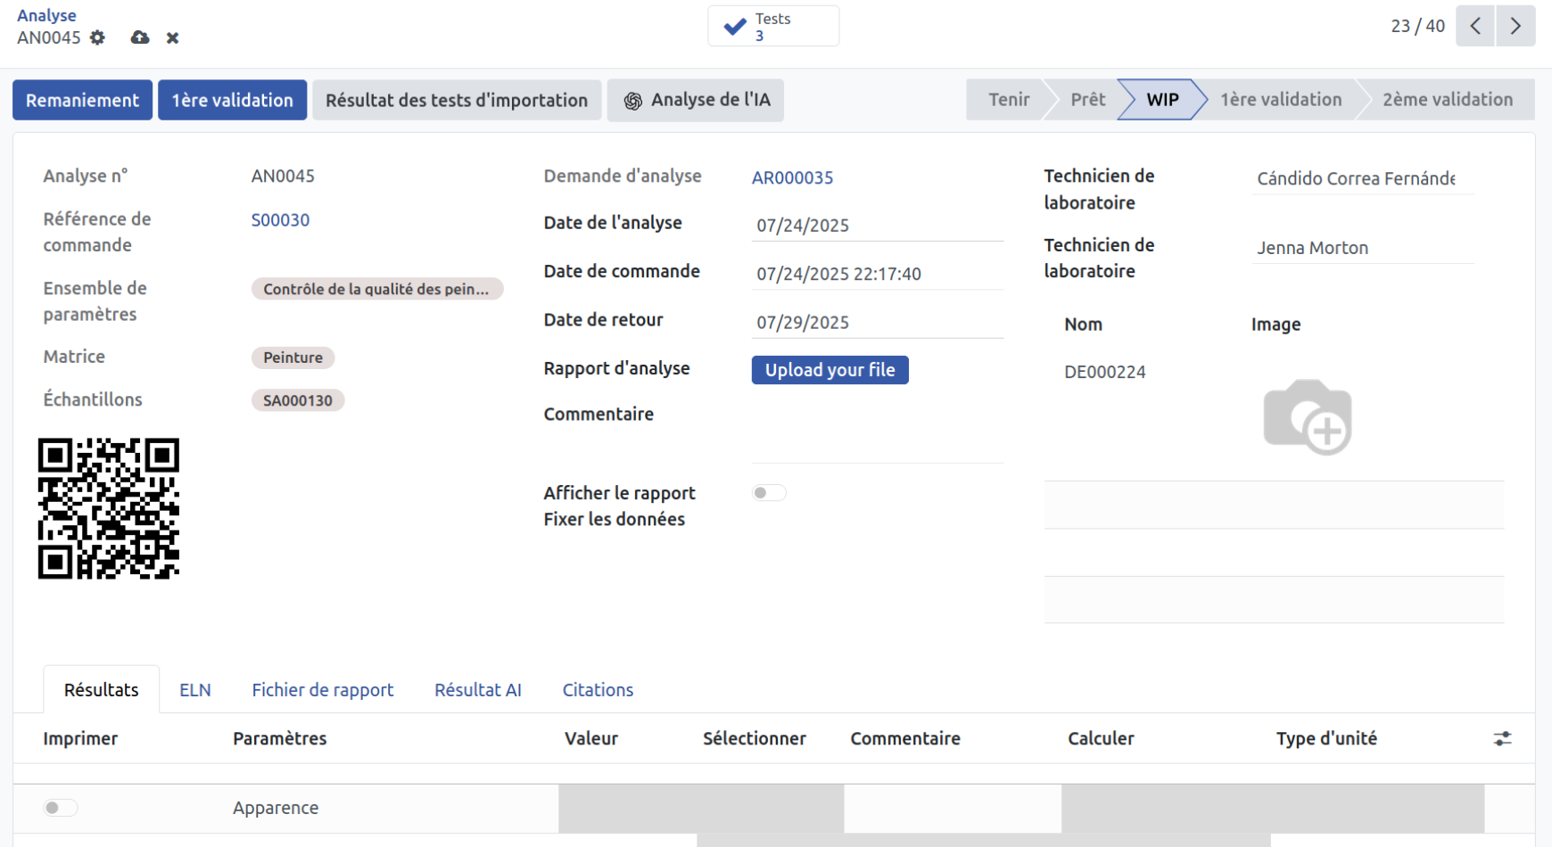1552x847 pixels.
Task: Set status to Prêt
Action: (1087, 99)
